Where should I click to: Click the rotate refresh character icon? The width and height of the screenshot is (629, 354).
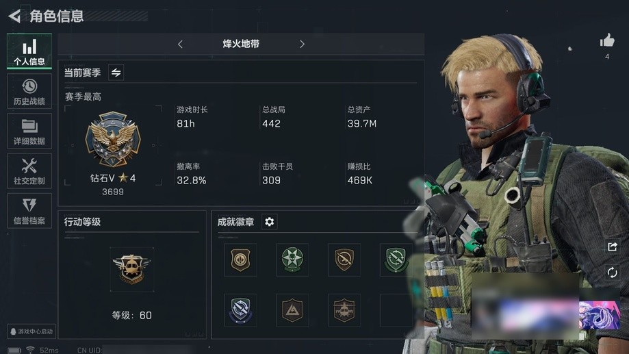point(612,273)
